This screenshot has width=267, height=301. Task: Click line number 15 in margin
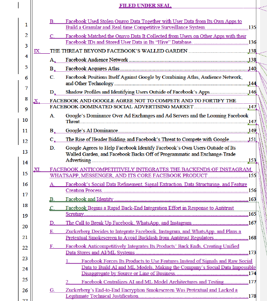click(x=25, y=174)
